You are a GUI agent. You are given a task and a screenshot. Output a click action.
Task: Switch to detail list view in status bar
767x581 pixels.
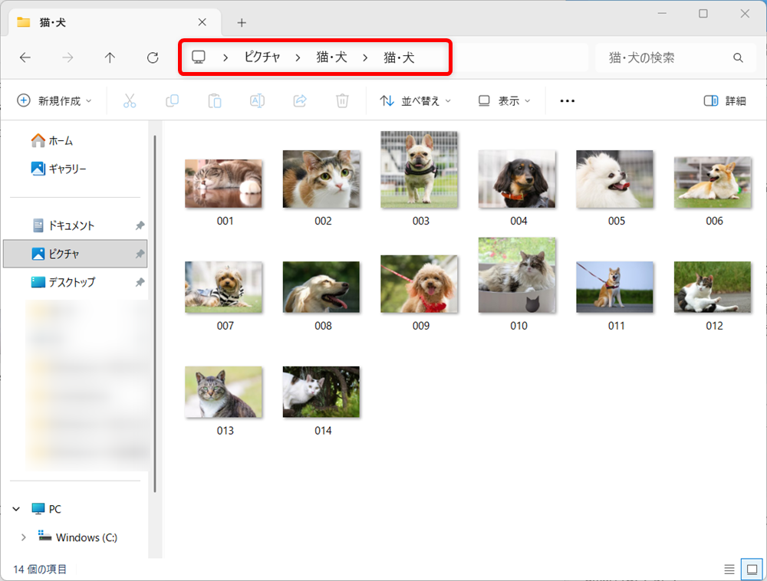pyautogui.click(x=729, y=569)
